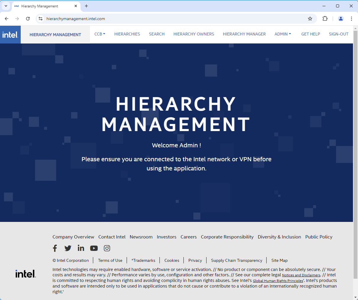The height and width of the screenshot is (300, 358).
Task: Open the Diversity & Inclusion link
Action: [279, 237]
